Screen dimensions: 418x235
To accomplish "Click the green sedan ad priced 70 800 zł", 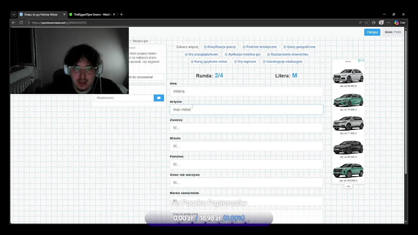I will pos(348,100).
